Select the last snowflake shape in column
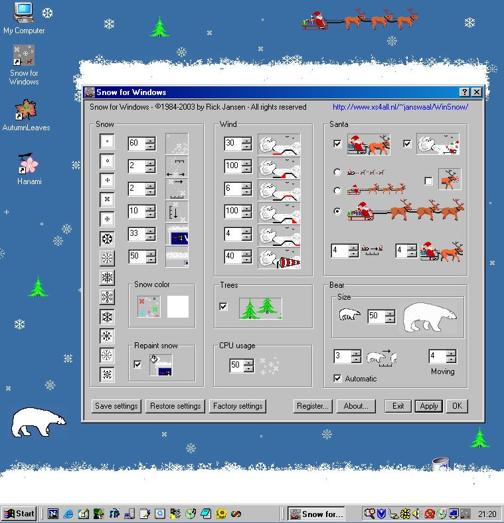Screen dimensions: 504x523 [x=107, y=375]
